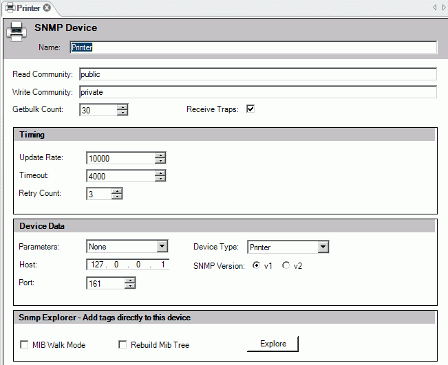Click the printer icon beside SNMP Device
Screen dimensions: 448x365
(x=17, y=32)
